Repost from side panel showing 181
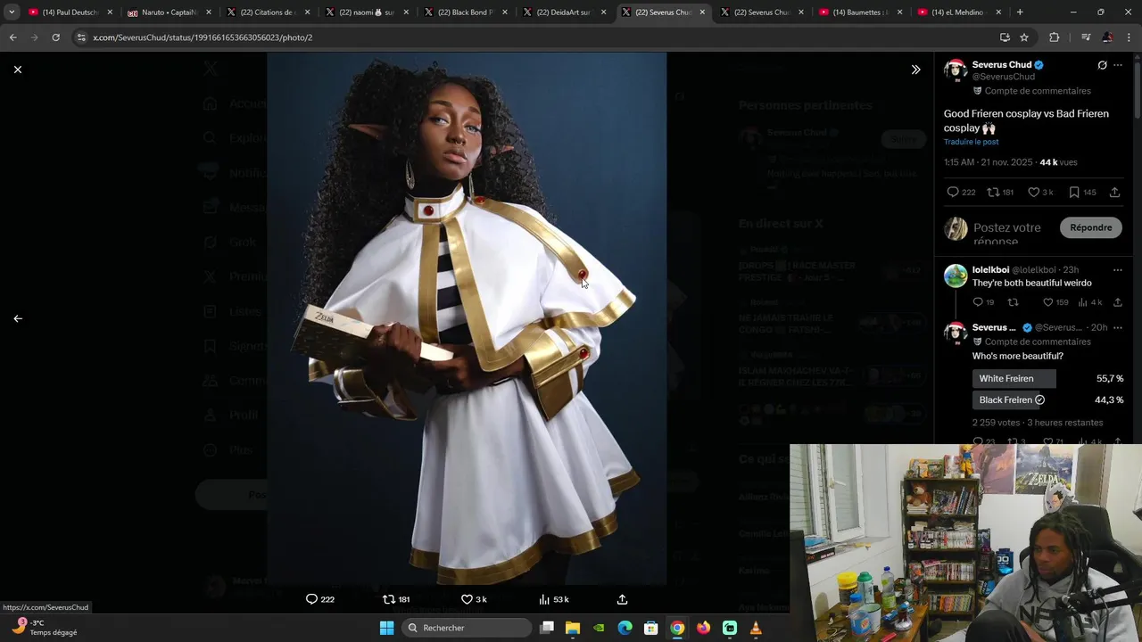Viewport: 1142px width, 642px height. [x=1000, y=193]
